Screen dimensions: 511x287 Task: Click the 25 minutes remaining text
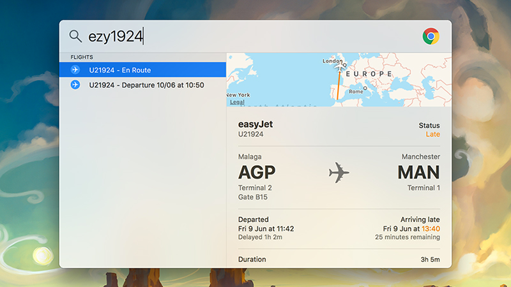coord(408,237)
